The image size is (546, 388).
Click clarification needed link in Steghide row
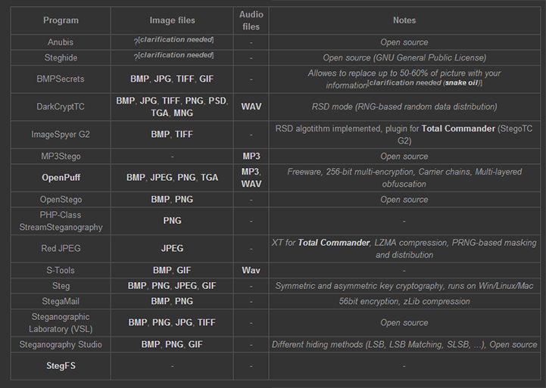[x=176, y=55]
